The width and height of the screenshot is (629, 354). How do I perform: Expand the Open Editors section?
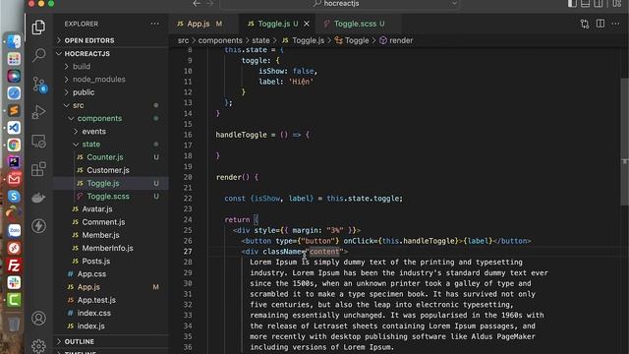coord(111,40)
